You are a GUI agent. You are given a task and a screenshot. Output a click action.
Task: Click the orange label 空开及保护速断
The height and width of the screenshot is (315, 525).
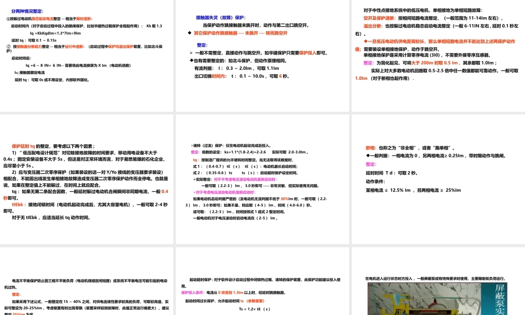coord(380,18)
